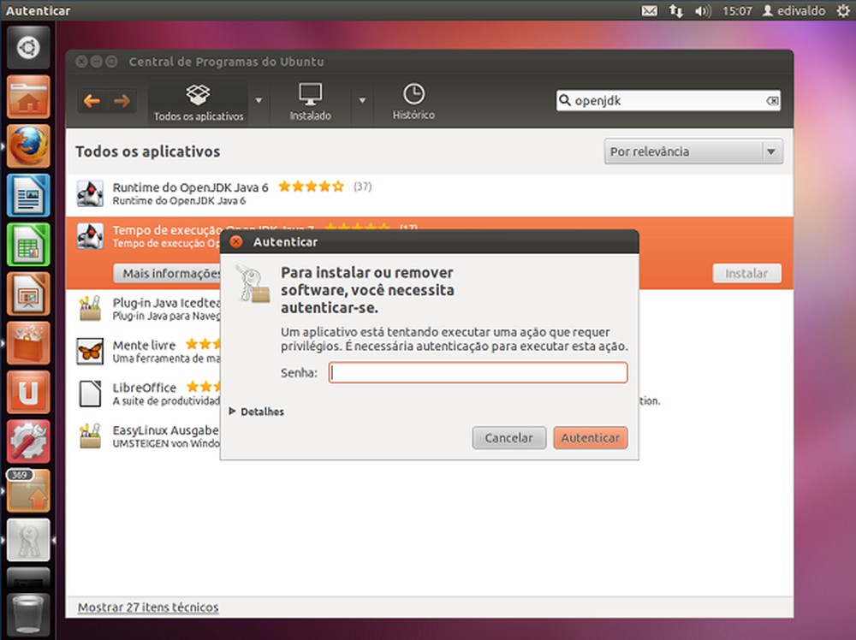Click the OpenJDK Java 6 coffee cup icon
Screen dimensions: 856x640
(90, 192)
